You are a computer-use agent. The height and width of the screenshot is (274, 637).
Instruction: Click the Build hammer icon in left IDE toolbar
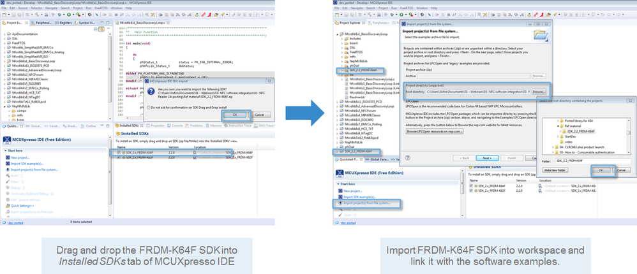[x=36, y=15]
